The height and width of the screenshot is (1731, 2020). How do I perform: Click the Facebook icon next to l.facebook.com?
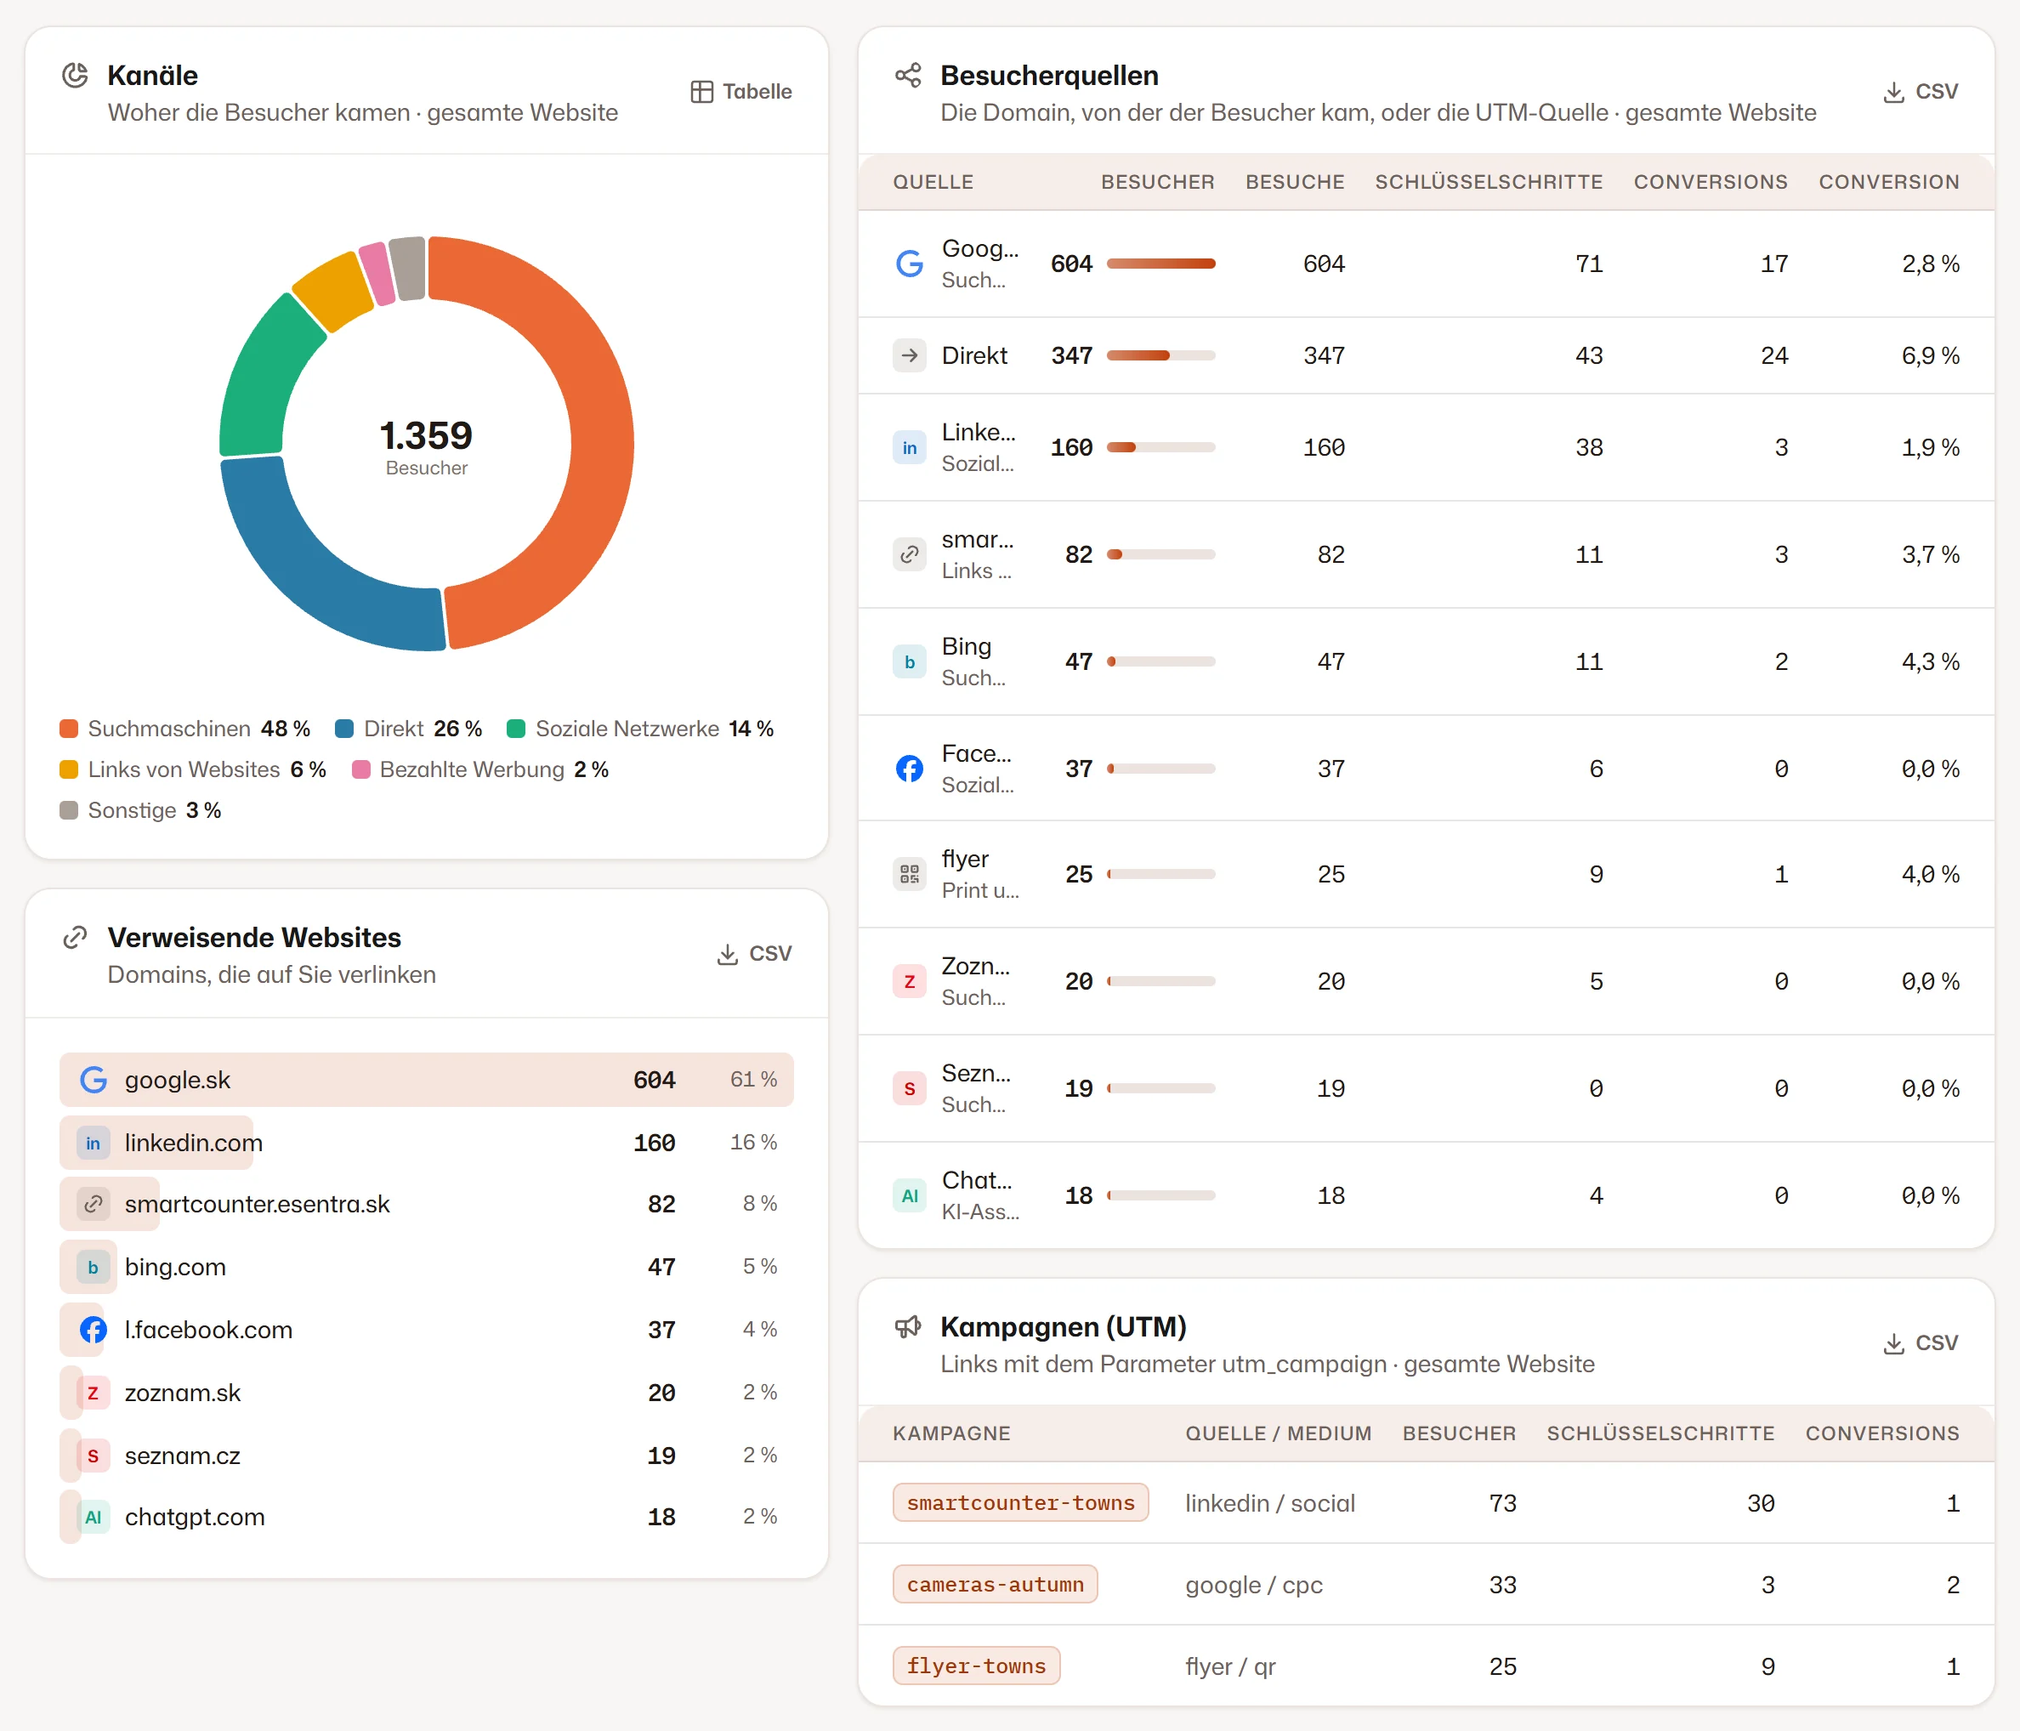[x=93, y=1330]
